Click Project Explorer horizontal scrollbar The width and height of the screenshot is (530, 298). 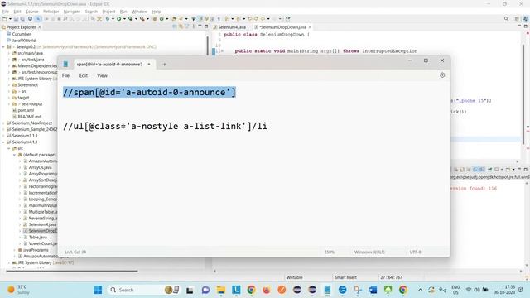(72, 271)
